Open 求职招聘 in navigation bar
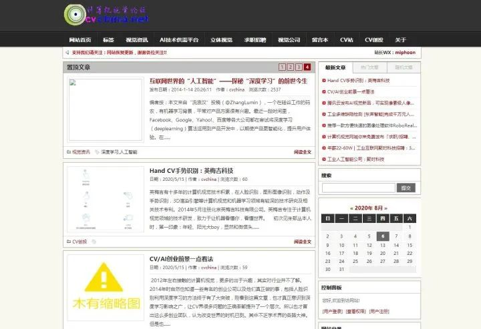This screenshot has height=329, width=481. [255, 40]
